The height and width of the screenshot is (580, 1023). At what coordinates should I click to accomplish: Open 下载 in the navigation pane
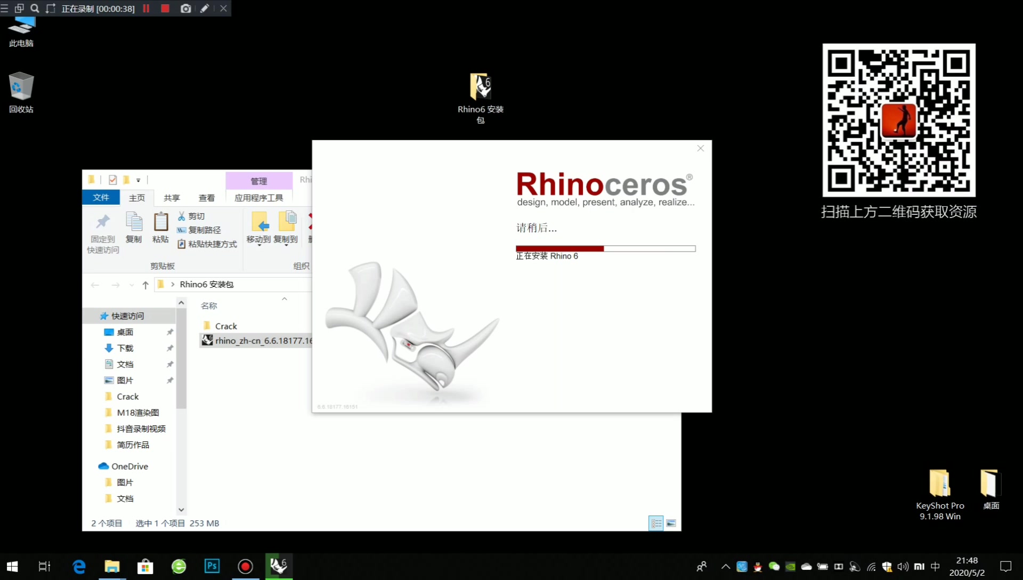(125, 348)
